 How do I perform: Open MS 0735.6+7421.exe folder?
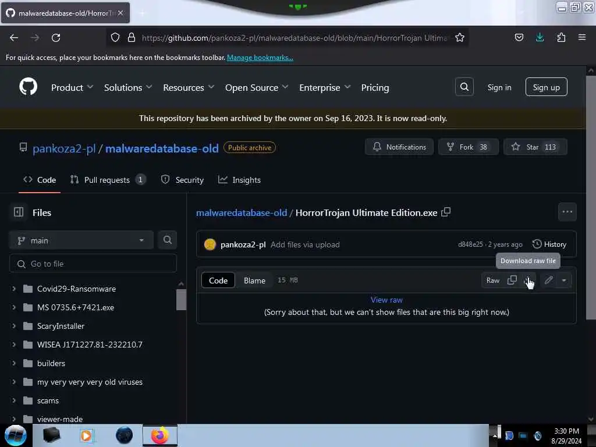[75, 307]
